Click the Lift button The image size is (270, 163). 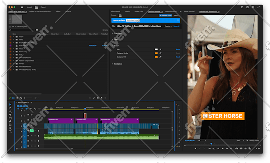(x=237, y=148)
